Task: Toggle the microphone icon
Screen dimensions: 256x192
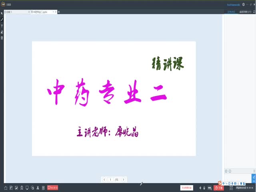Action: [x=204, y=188]
